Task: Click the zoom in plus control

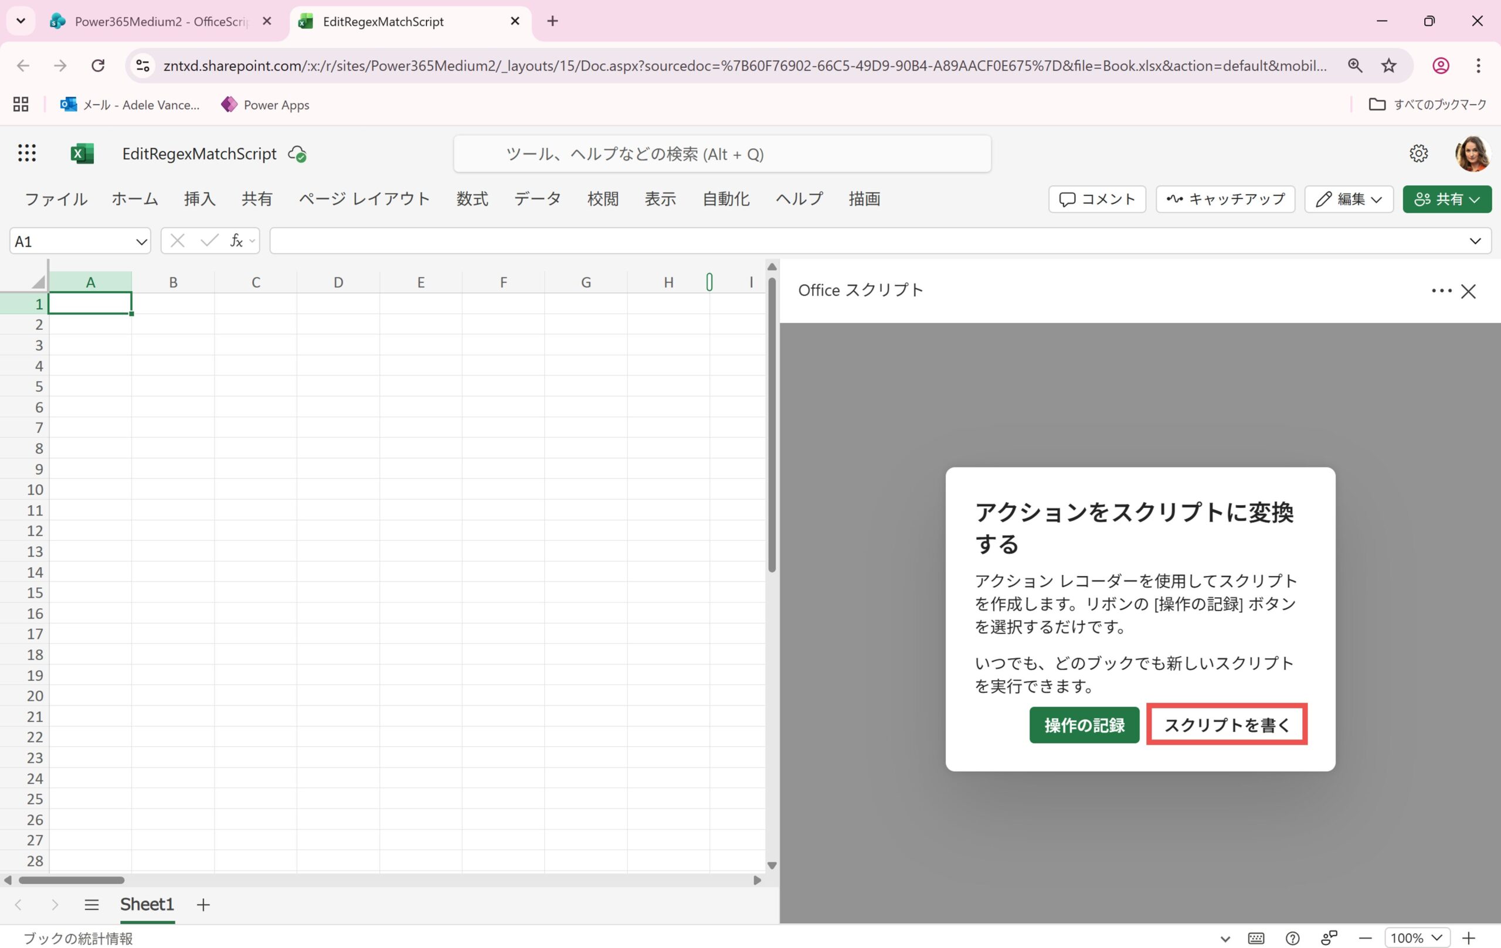Action: [1469, 938]
